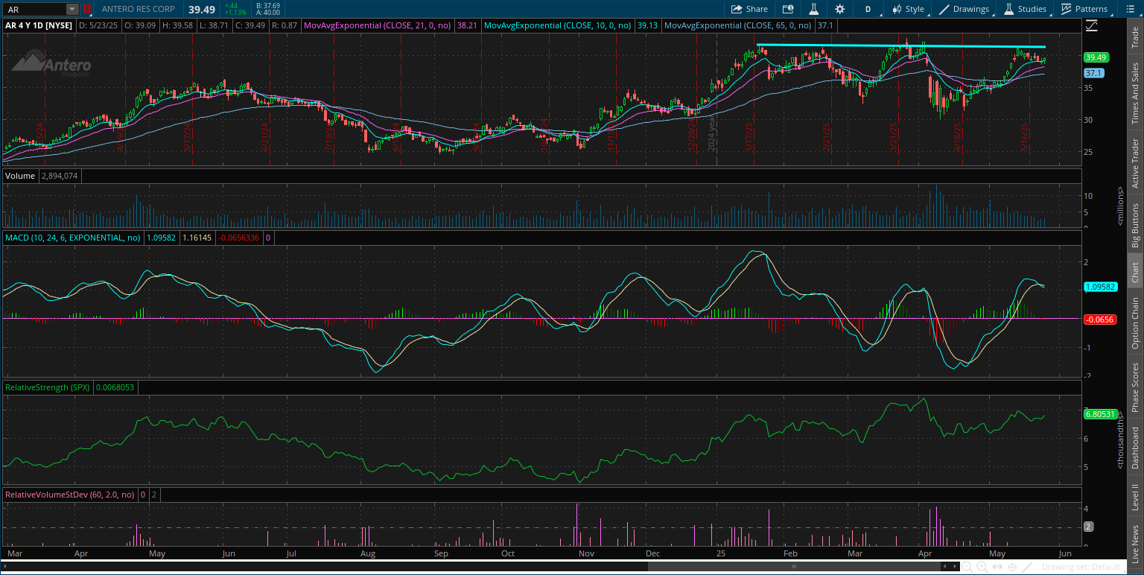This screenshot has width=1144, height=575.
Task: Click the last price 39.49 in header
Action: click(x=201, y=9)
